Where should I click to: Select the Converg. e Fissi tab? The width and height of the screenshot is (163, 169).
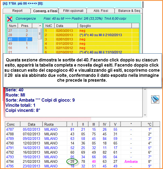coord(45,11)
